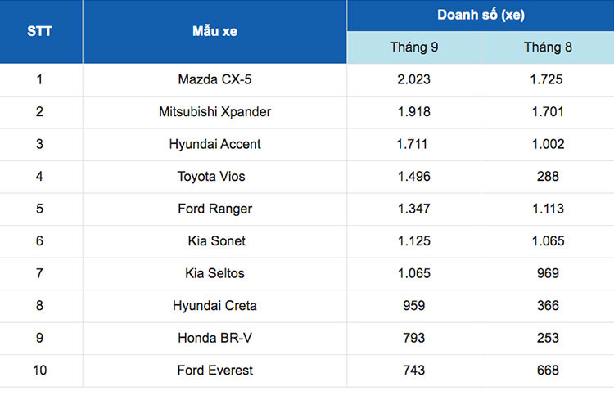The height and width of the screenshot is (409, 614).
Task: Click rank number 10 cell
Action: coord(40,371)
